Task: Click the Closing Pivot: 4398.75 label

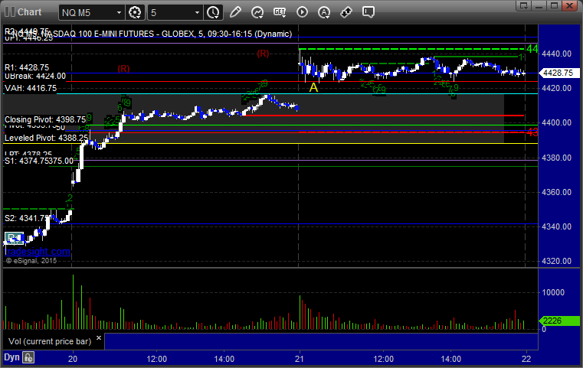Action: 45,119
